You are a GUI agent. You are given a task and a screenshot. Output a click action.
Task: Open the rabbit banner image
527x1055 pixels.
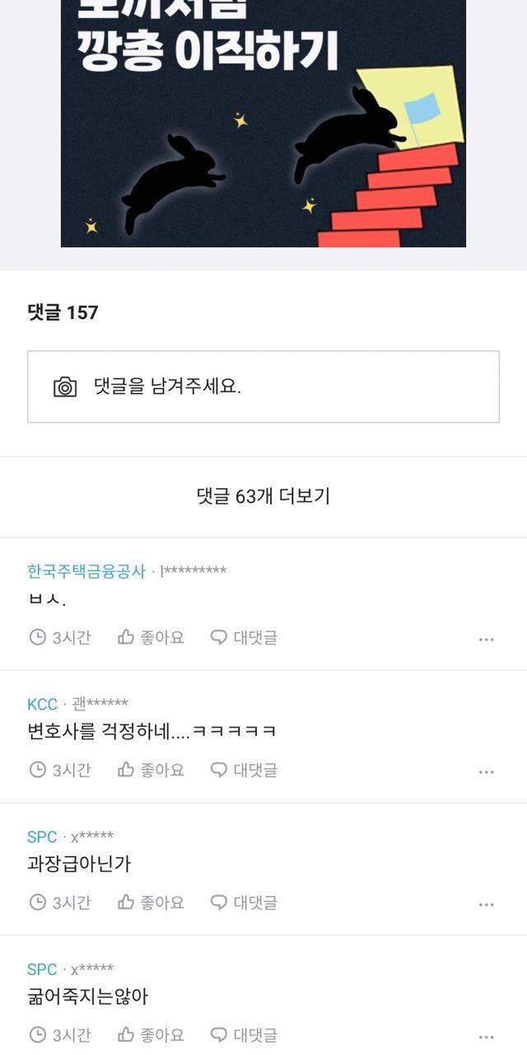(x=263, y=124)
